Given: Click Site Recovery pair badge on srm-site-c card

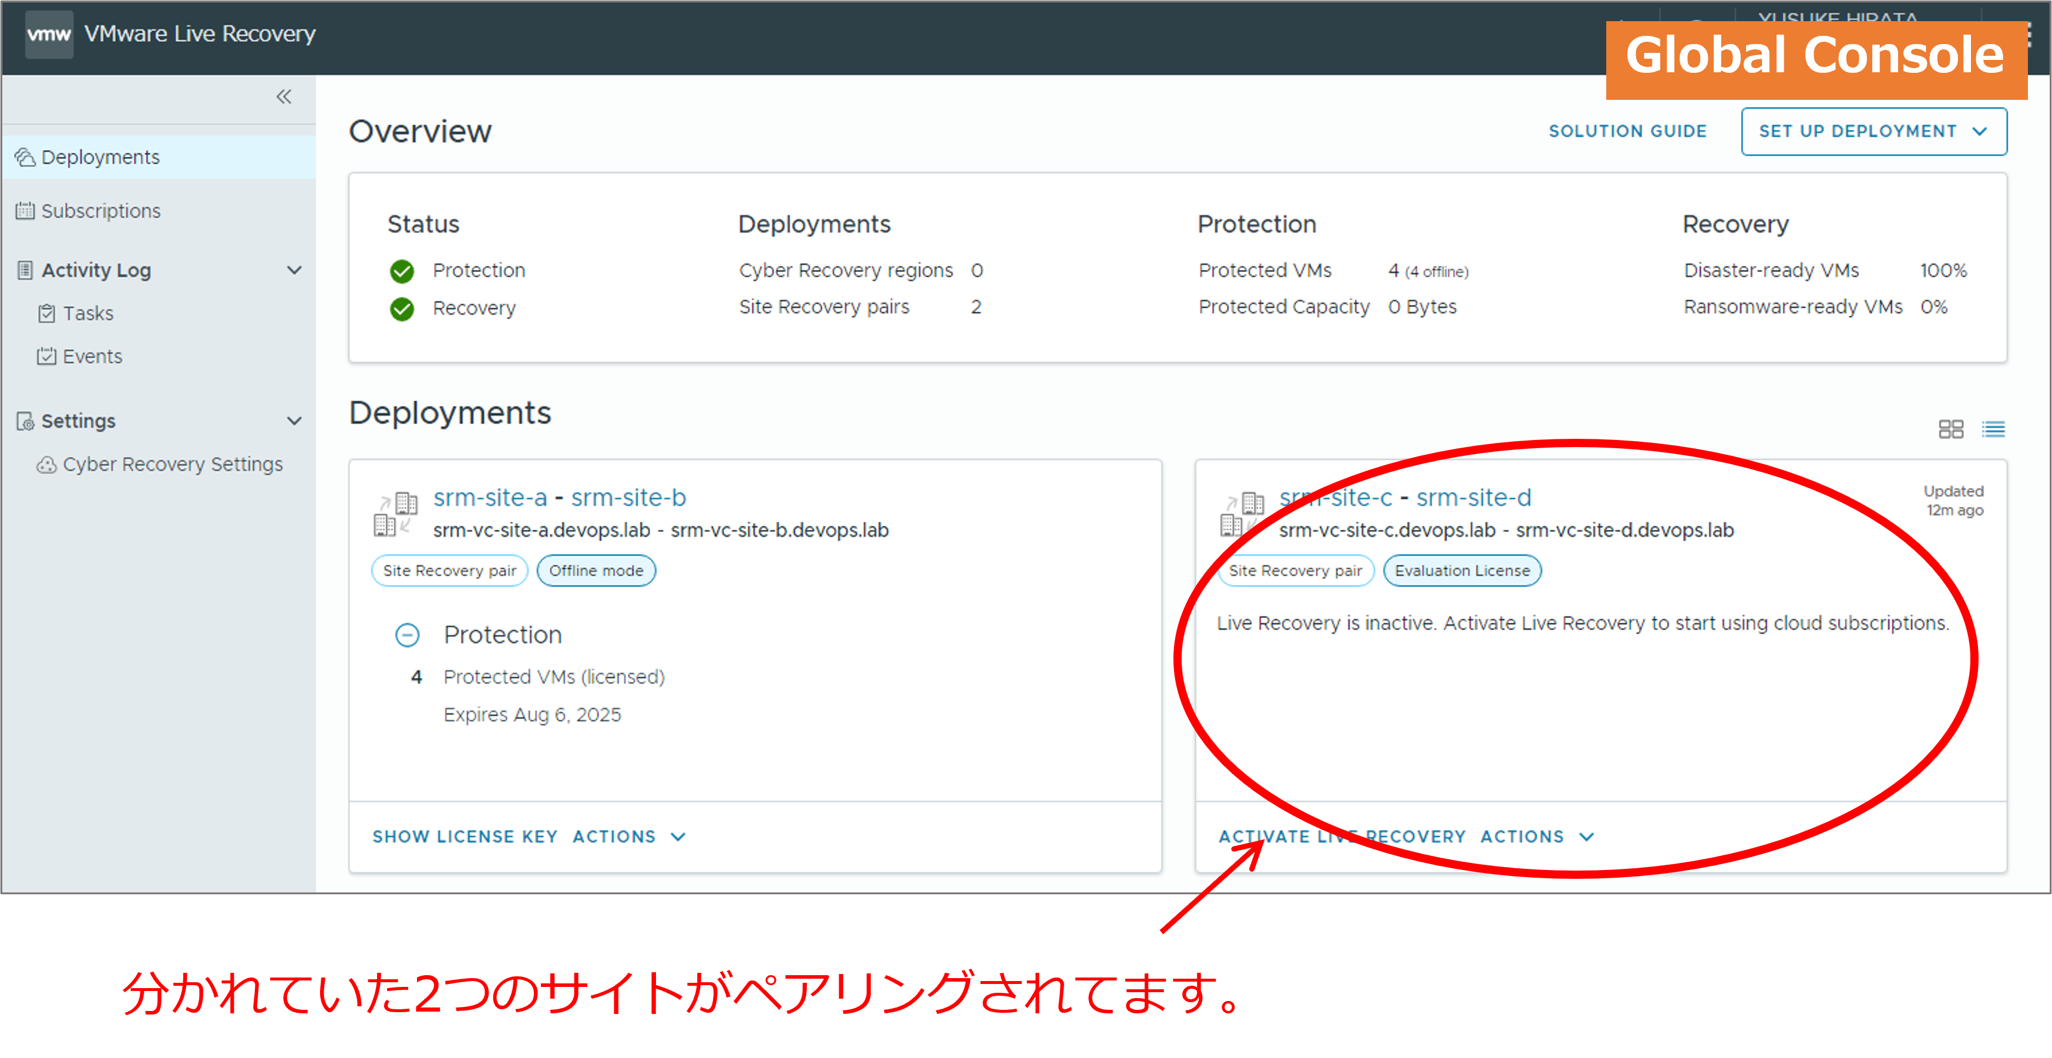Looking at the screenshot, I should tap(1295, 570).
